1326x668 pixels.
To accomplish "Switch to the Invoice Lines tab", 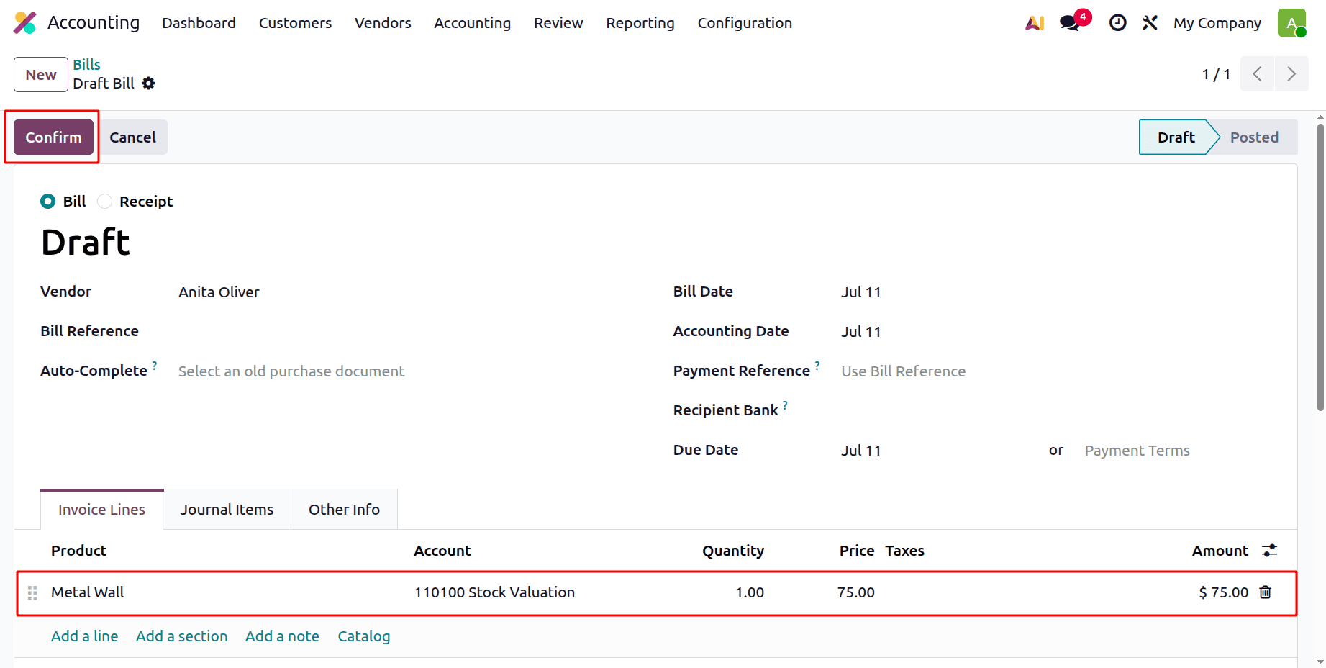I will tap(101, 510).
